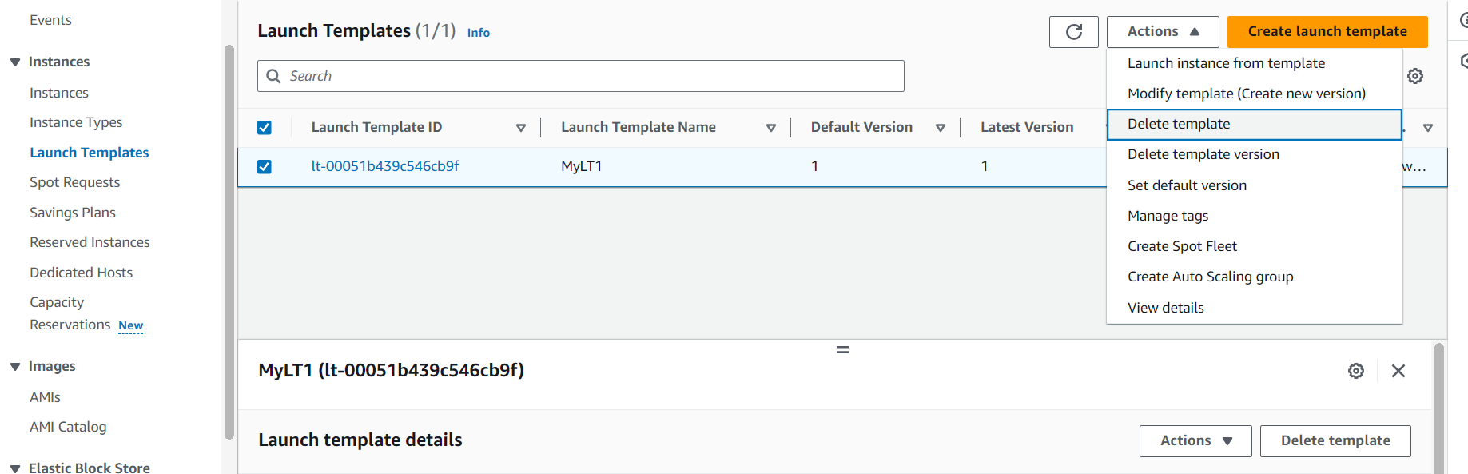Sort by Default Version arrow
This screenshot has height=474, width=1468.
(941, 128)
